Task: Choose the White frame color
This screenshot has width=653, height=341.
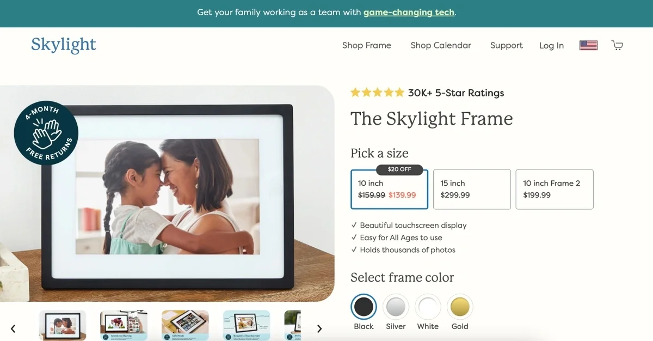Action: (x=428, y=307)
